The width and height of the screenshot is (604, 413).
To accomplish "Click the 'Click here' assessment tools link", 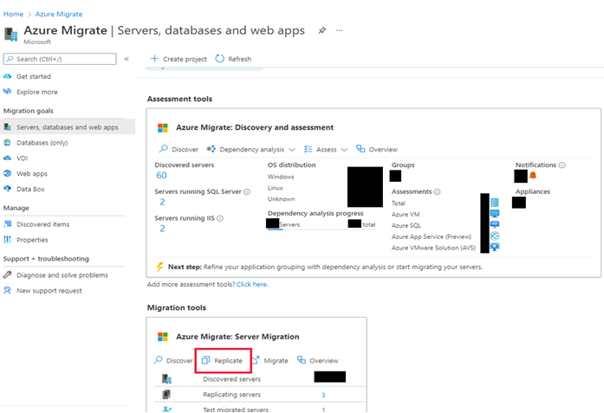I will [x=252, y=285].
